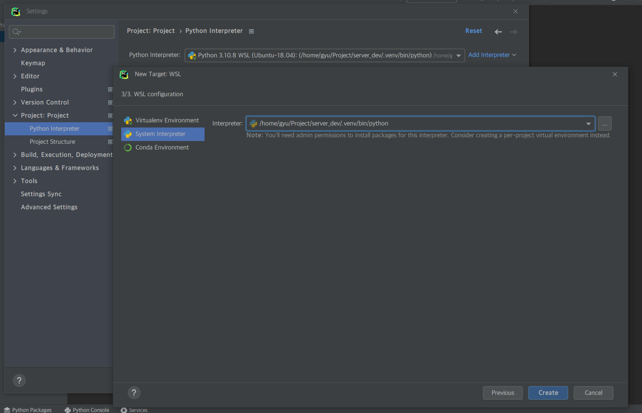Open Project Structure settings page
Viewport: 642px width, 413px height.
52,142
